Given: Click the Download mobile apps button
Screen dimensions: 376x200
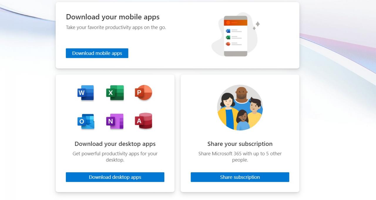Looking at the screenshot, I should tap(97, 53).
